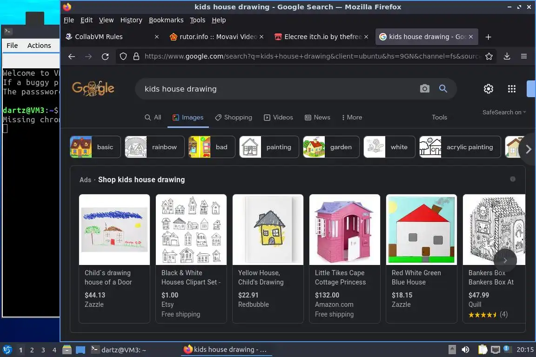The image size is (536, 357).
Task: Filter images by the rainbow chip
Action: (154, 147)
